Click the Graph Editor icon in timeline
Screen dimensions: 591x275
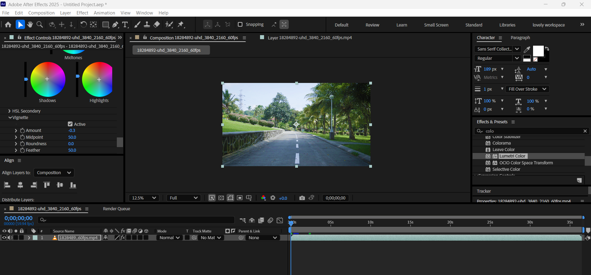click(280, 220)
